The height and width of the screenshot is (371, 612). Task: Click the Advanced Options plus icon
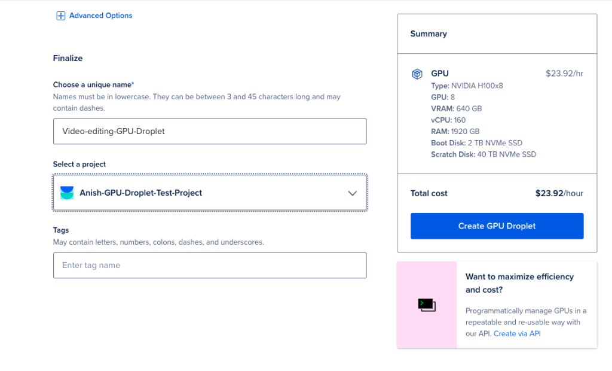point(60,16)
